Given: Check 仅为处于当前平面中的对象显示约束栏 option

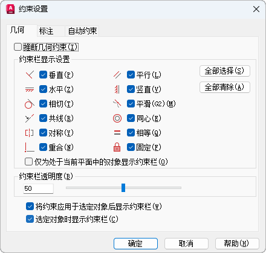Looking at the screenshot, I should tap(28, 162).
